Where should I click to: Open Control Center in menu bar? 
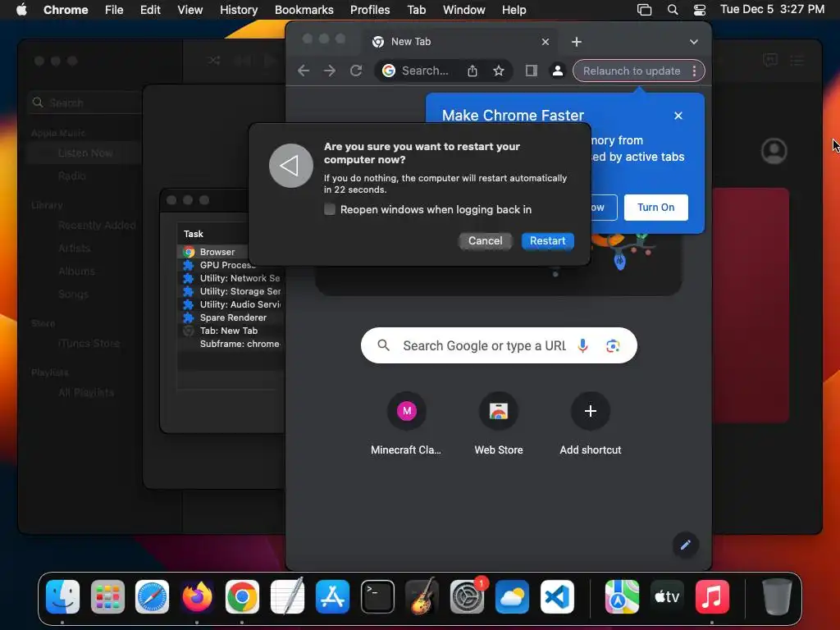699,10
